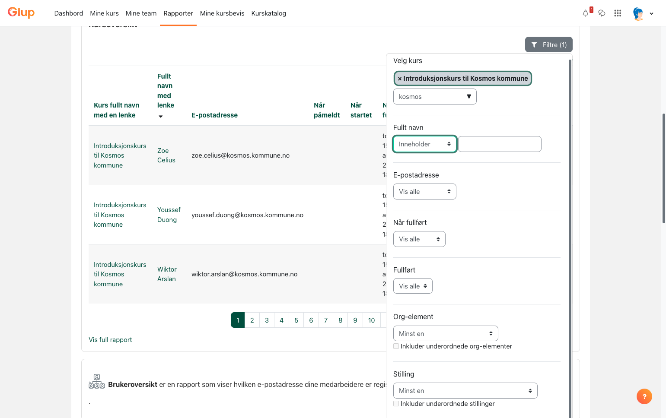Open Mine kurs
Viewport: 666px width, 418px height.
coord(104,13)
